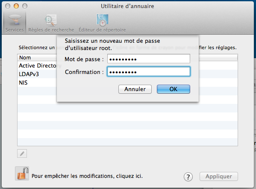The height and width of the screenshot is (189, 256).
Task: Focus the Mot de passe field
Action: 149,59
